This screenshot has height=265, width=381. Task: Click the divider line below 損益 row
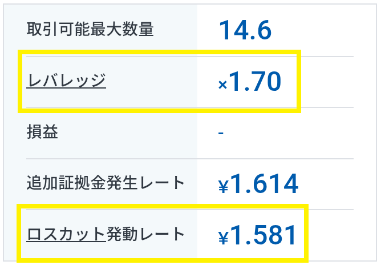190,159
